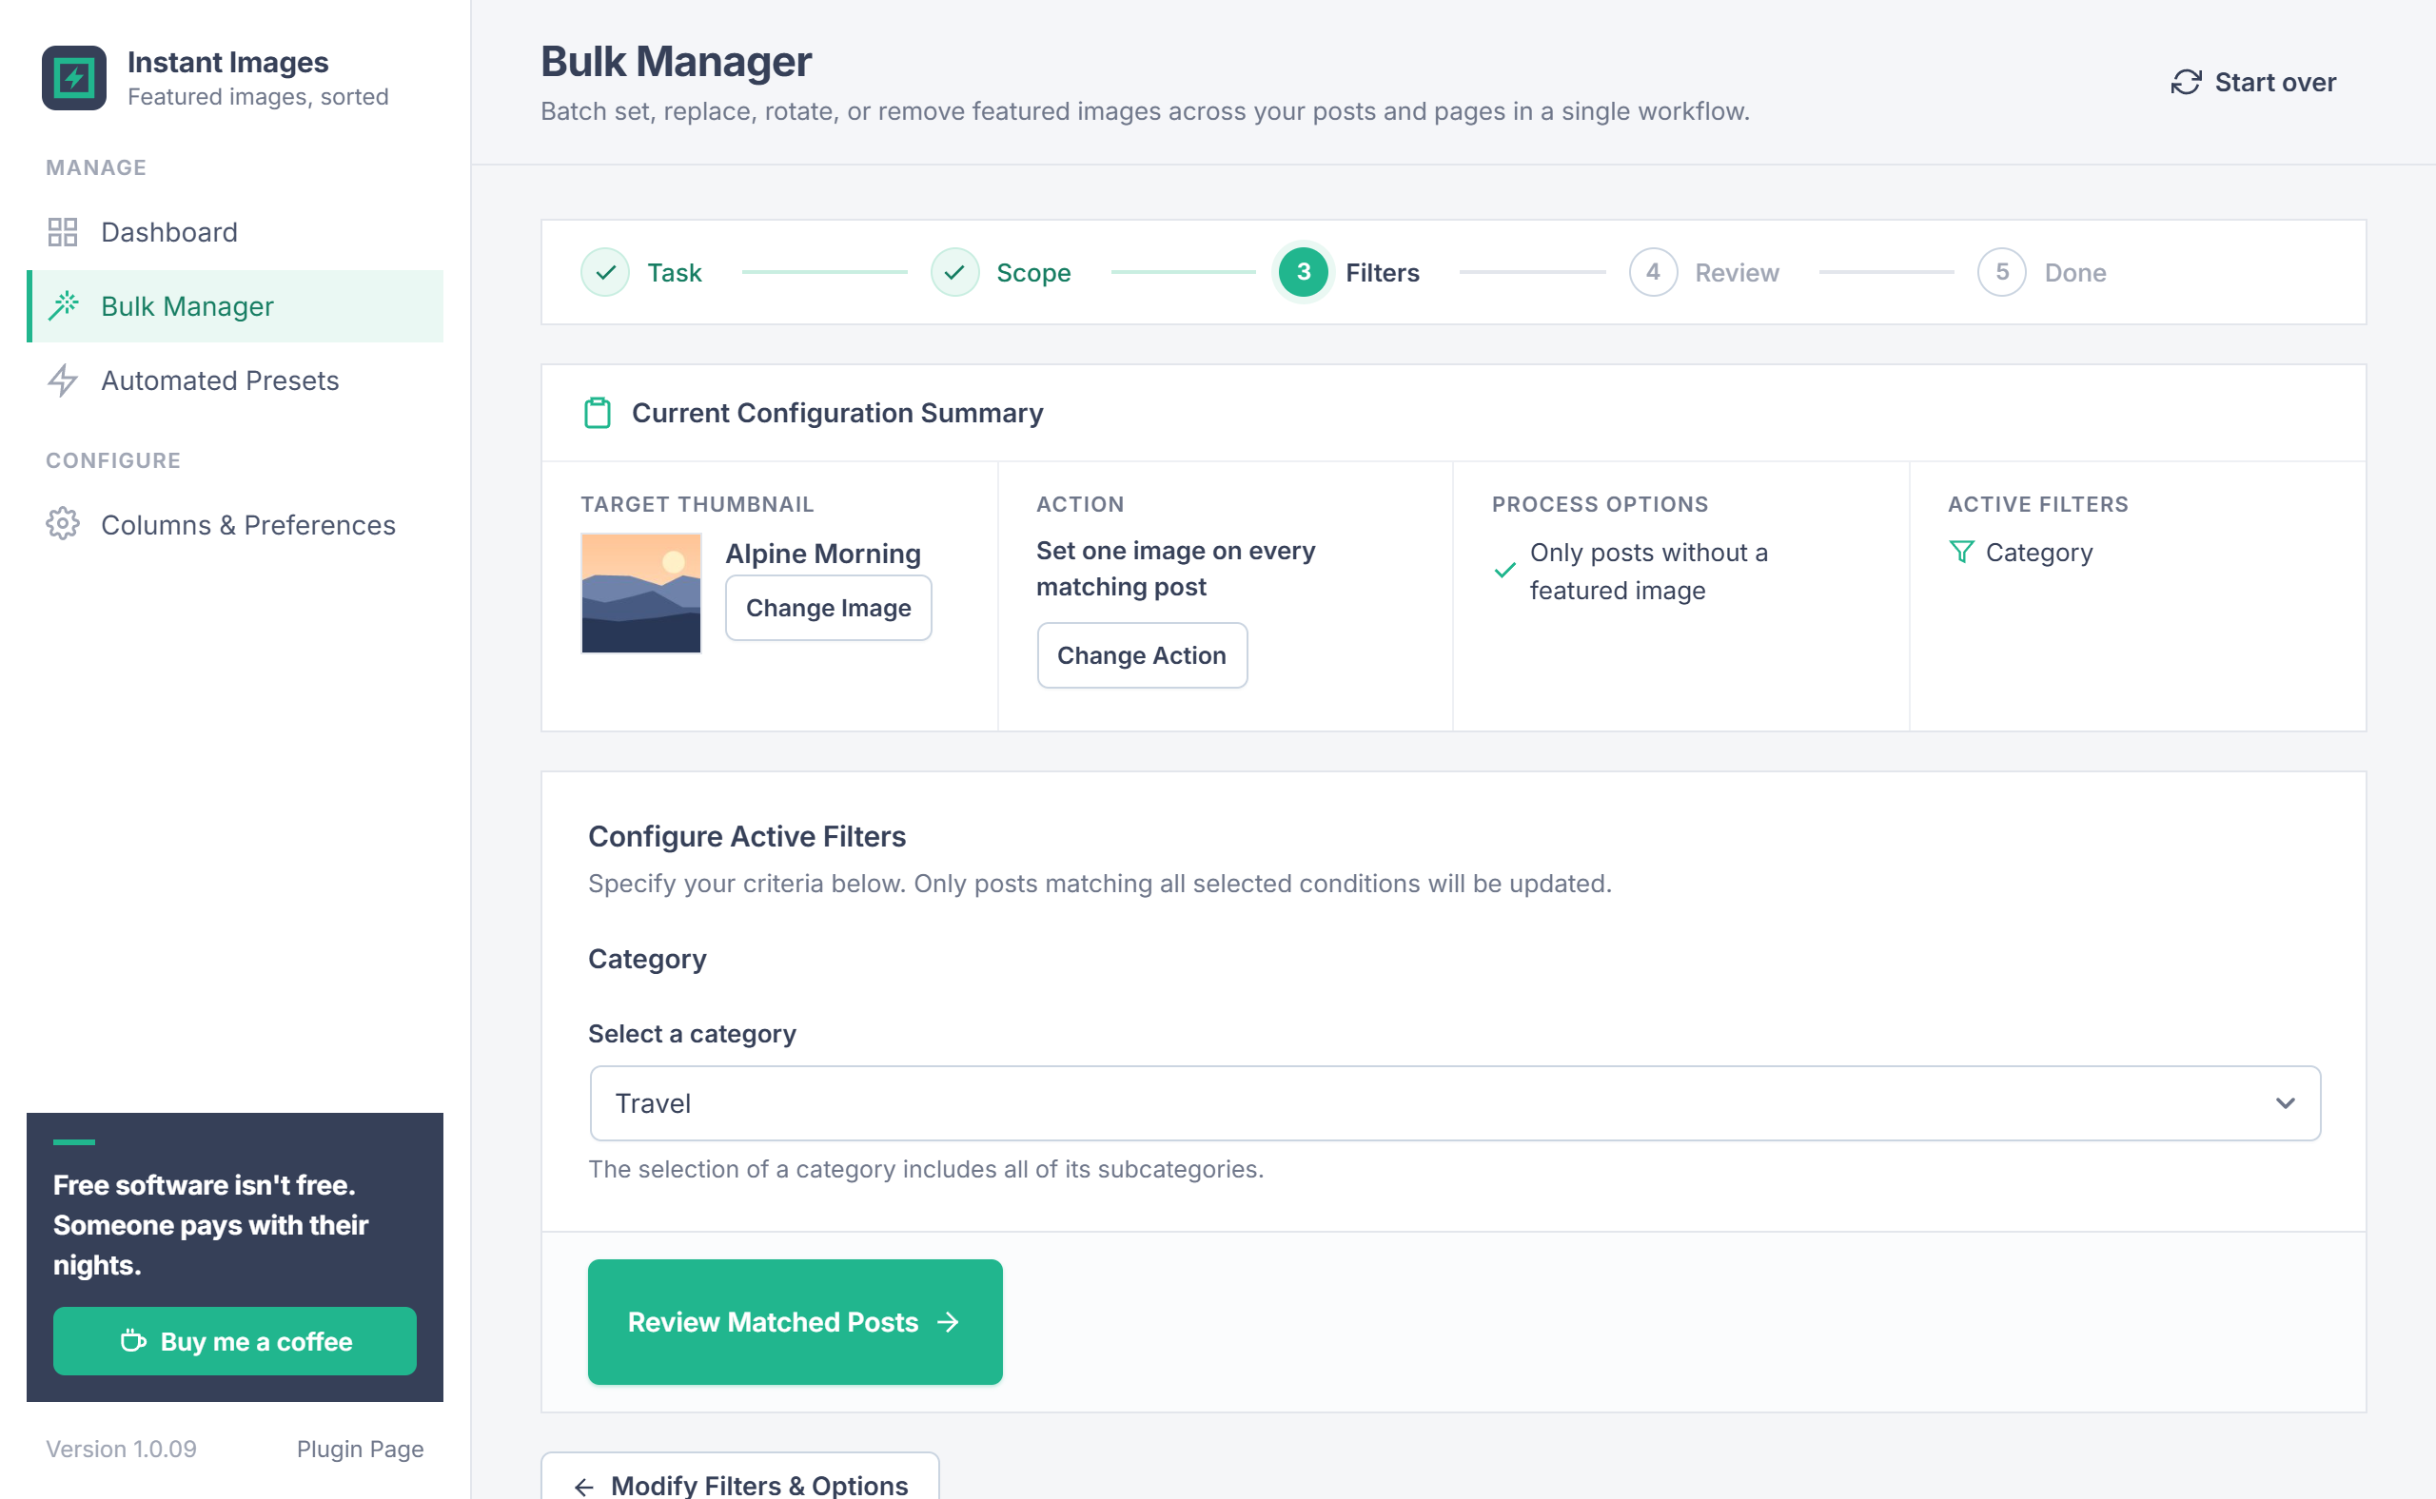Screen dimensions: 2436x1499
Task: Click the Review step label
Action: tap(1737, 272)
